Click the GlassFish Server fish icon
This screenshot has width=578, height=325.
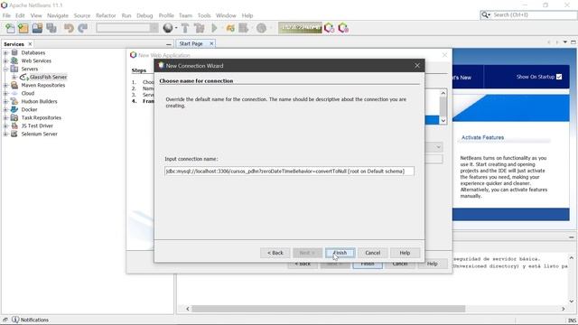tap(24, 77)
